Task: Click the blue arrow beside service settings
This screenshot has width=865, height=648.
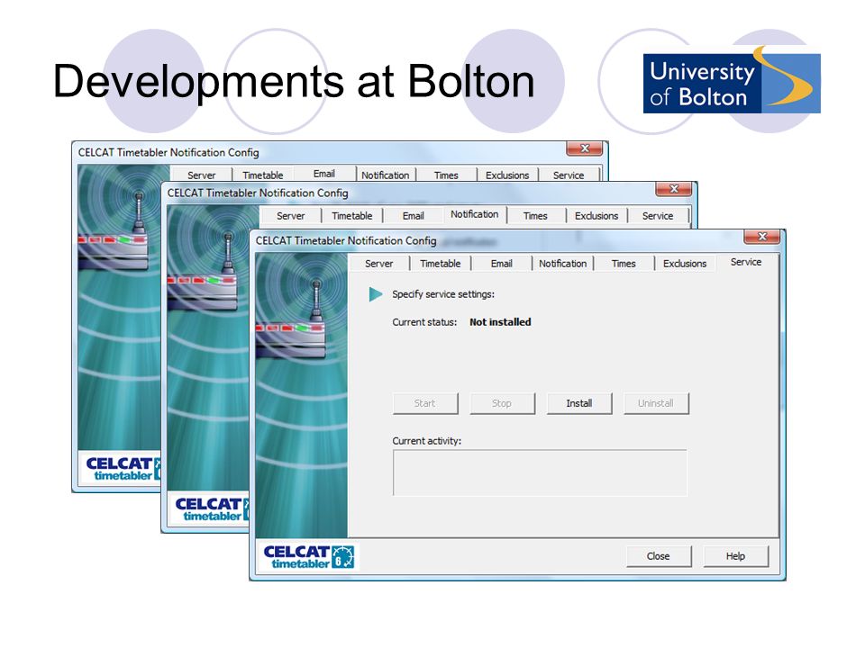Action: pyautogui.click(x=376, y=294)
